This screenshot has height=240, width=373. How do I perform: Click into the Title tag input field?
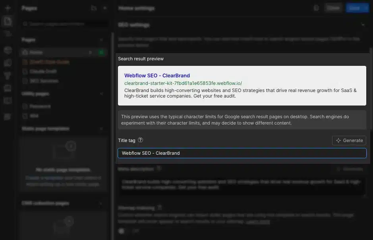click(x=242, y=153)
